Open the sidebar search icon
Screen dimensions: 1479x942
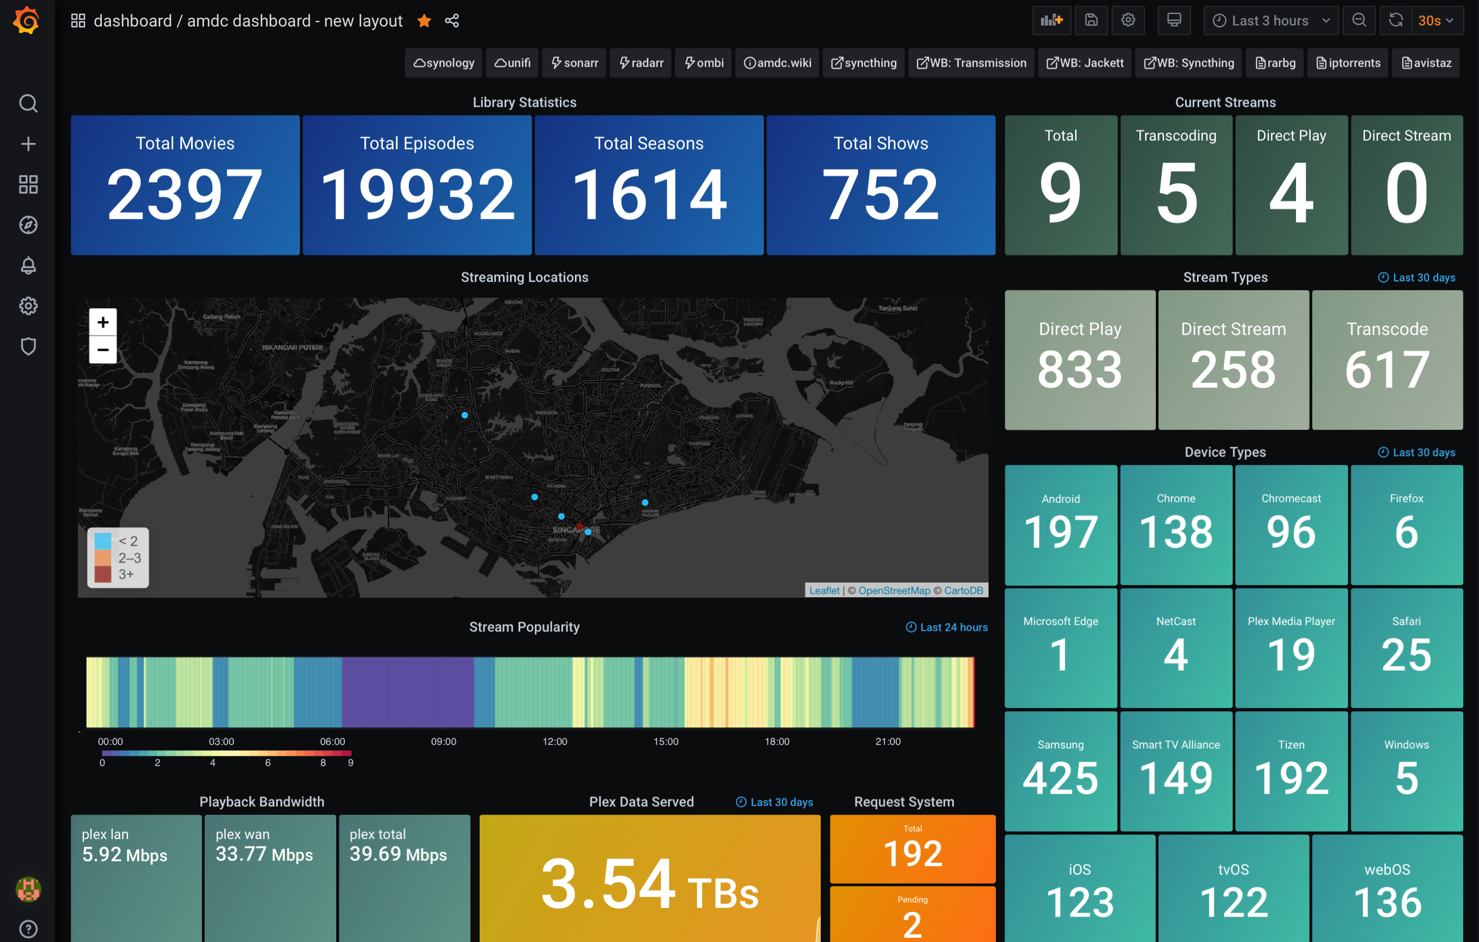pyautogui.click(x=28, y=103)
